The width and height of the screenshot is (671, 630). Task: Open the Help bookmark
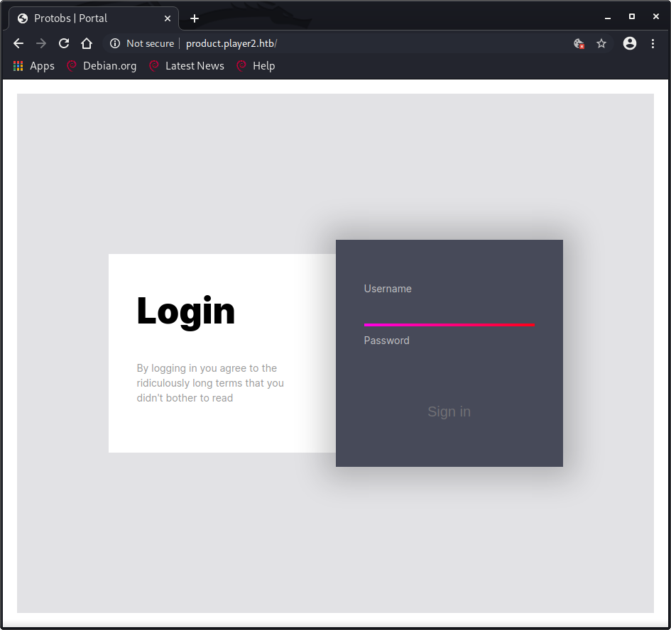(x=256, y=66)
